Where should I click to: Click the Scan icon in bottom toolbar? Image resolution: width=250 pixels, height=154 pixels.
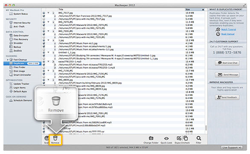[x=47, y=138]
